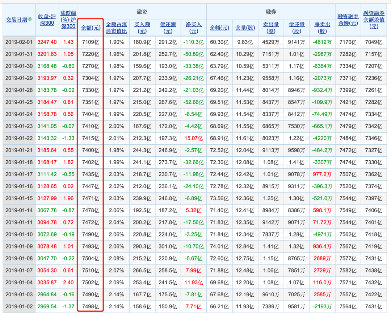Select date cell 2019-01-31
Screen dimensions: 391x313
coord(19,54)
